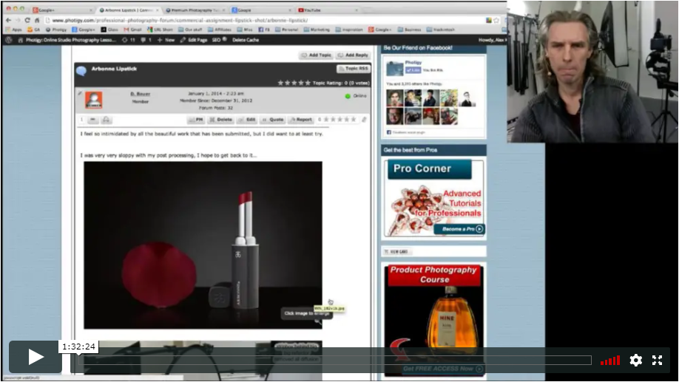
Task: Open Photigy site name in admin bar
Action: [67, 40]
